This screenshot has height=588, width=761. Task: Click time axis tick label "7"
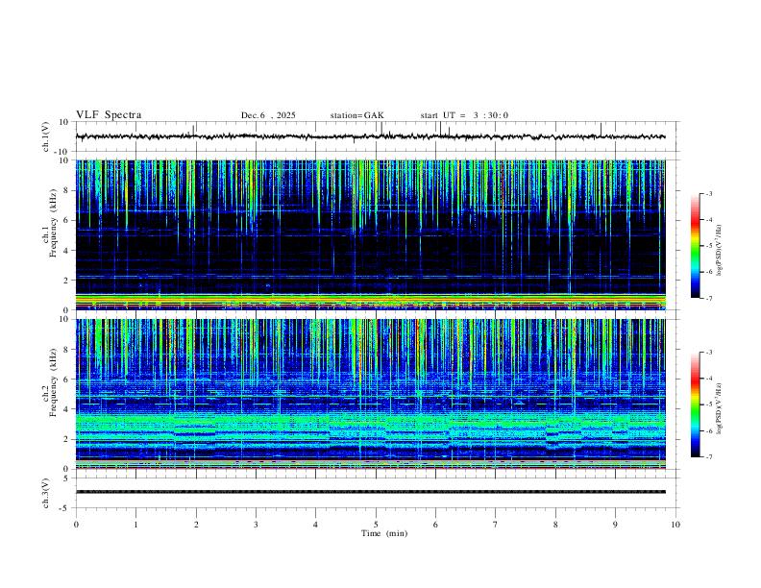click(x=496, y=525)
